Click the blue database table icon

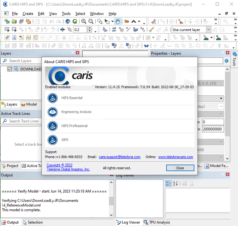[128, 46]
